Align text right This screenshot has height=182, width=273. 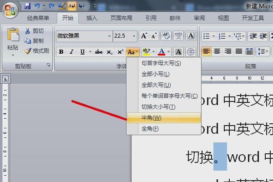pos(228,51)
